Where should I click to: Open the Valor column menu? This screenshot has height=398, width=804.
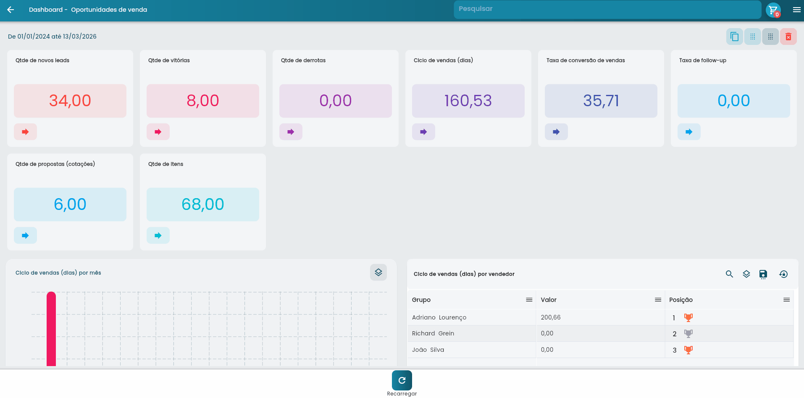(x=658, y=300)
